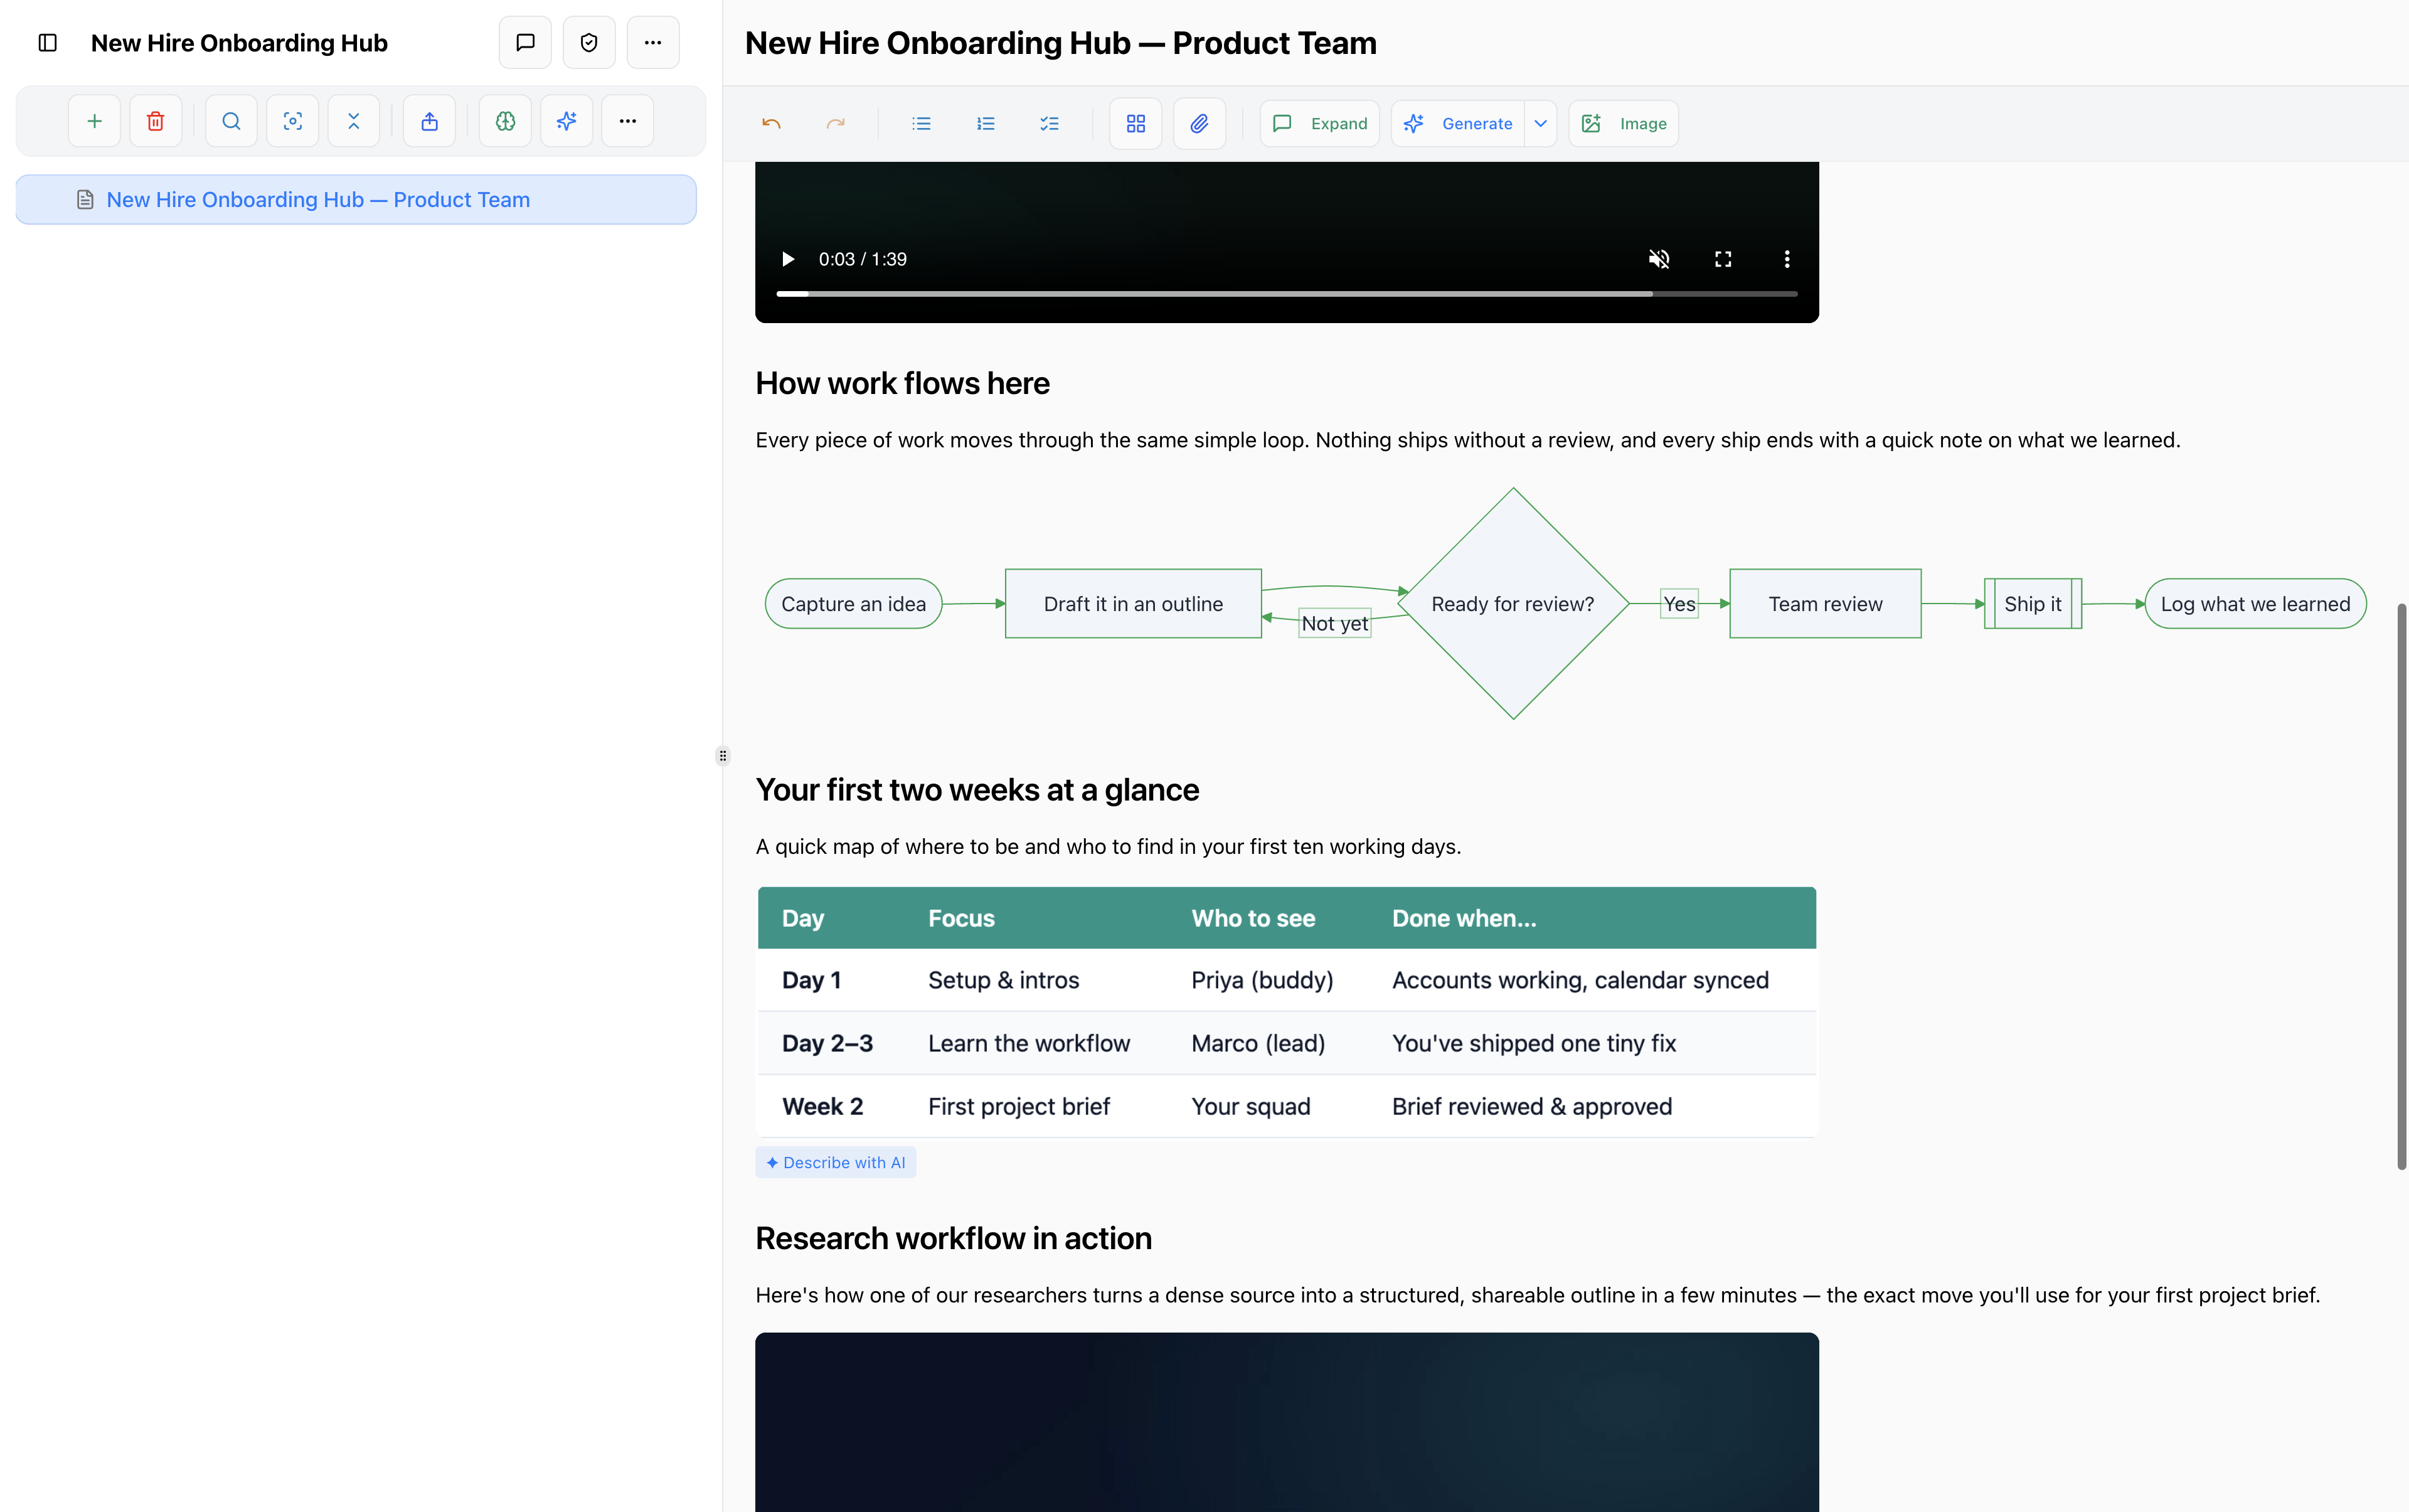Click the Not yet edge label
Image resolution: width=2409 pixels, height=1512 pixels.
pyautogui.click(x=1335, y=623)
